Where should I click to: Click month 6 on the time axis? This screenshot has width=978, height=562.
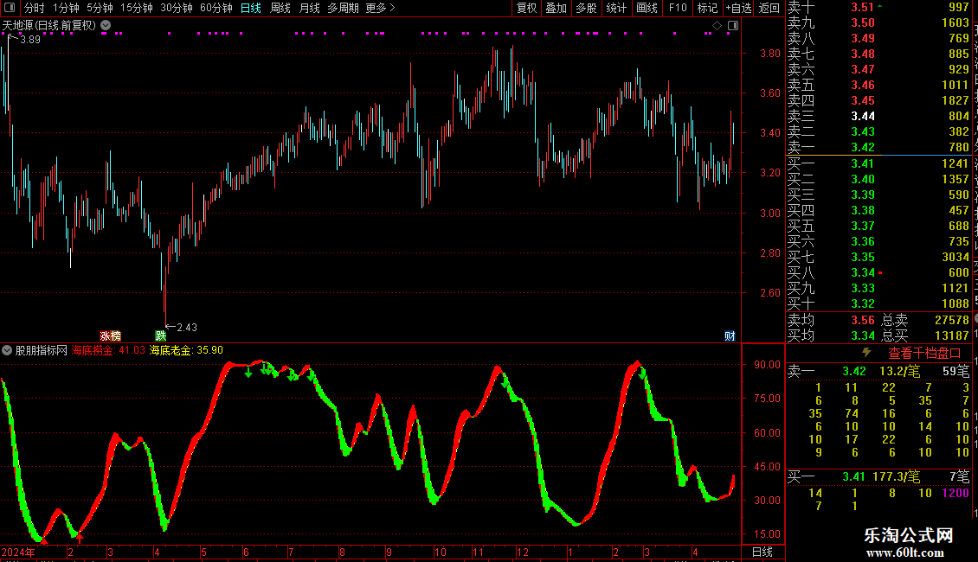(x=247, y=552)
